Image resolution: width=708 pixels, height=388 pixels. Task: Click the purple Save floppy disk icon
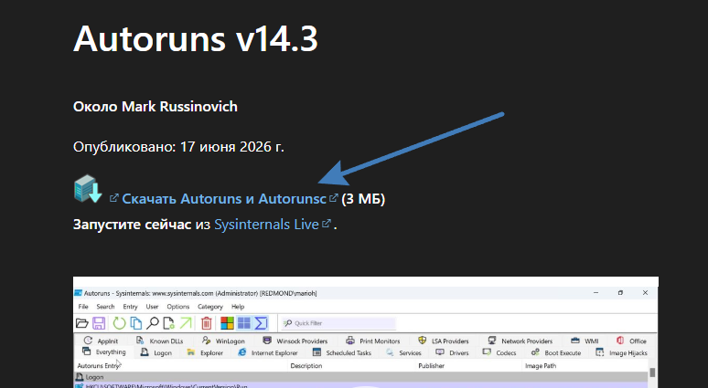99,323
